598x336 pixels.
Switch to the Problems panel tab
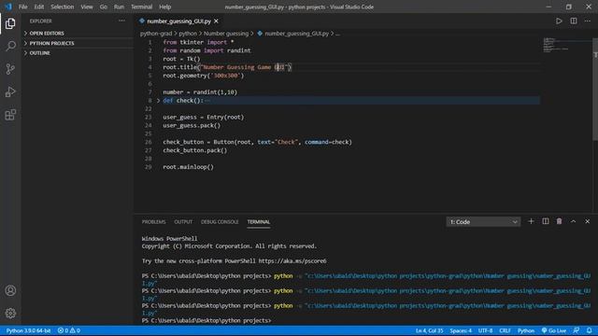tap(153, 222)
